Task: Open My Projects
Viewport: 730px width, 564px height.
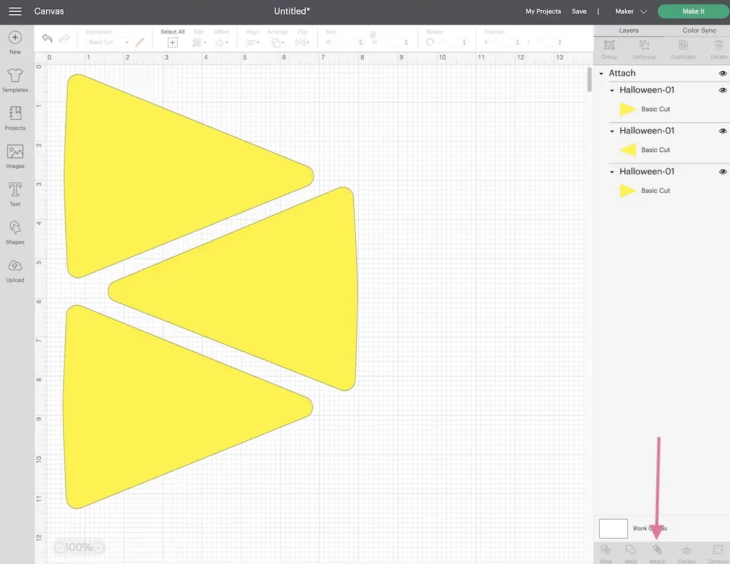Action: click(543, 12)
